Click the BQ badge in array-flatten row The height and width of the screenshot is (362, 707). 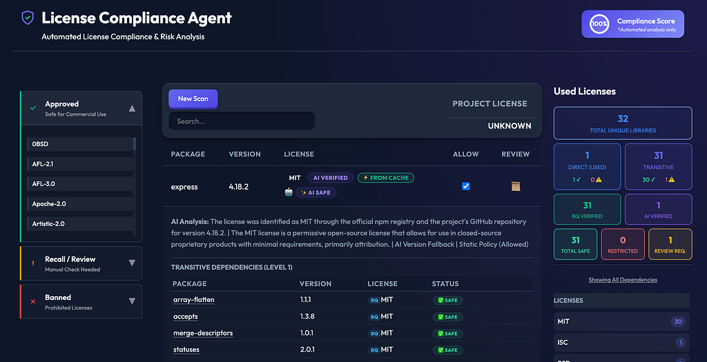(374, 301)
